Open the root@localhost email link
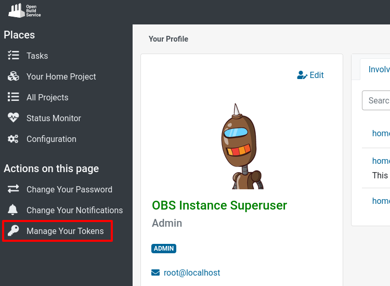 pos(192,272)
